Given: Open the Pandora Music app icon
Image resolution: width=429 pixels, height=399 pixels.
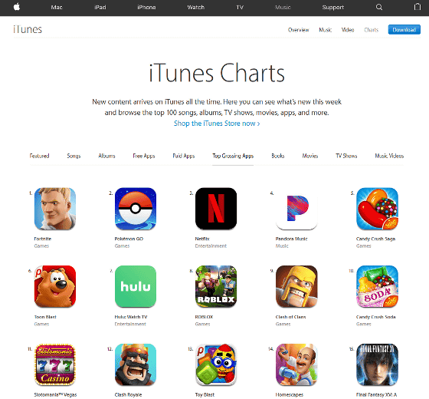Looking at the screenshot, I should pos(296,209).
